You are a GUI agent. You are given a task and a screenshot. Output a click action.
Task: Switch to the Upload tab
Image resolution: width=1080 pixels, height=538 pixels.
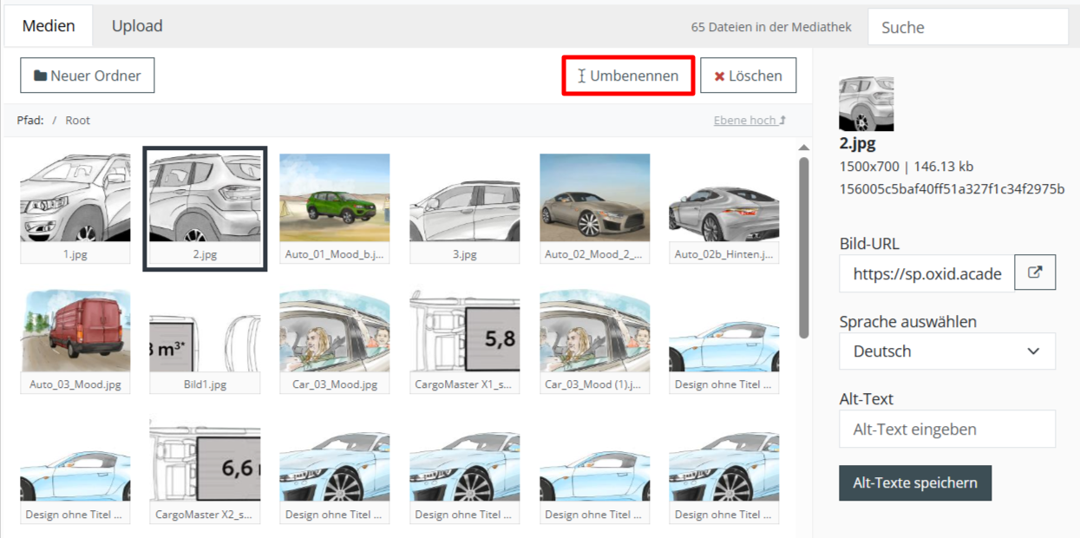point(137,26)
